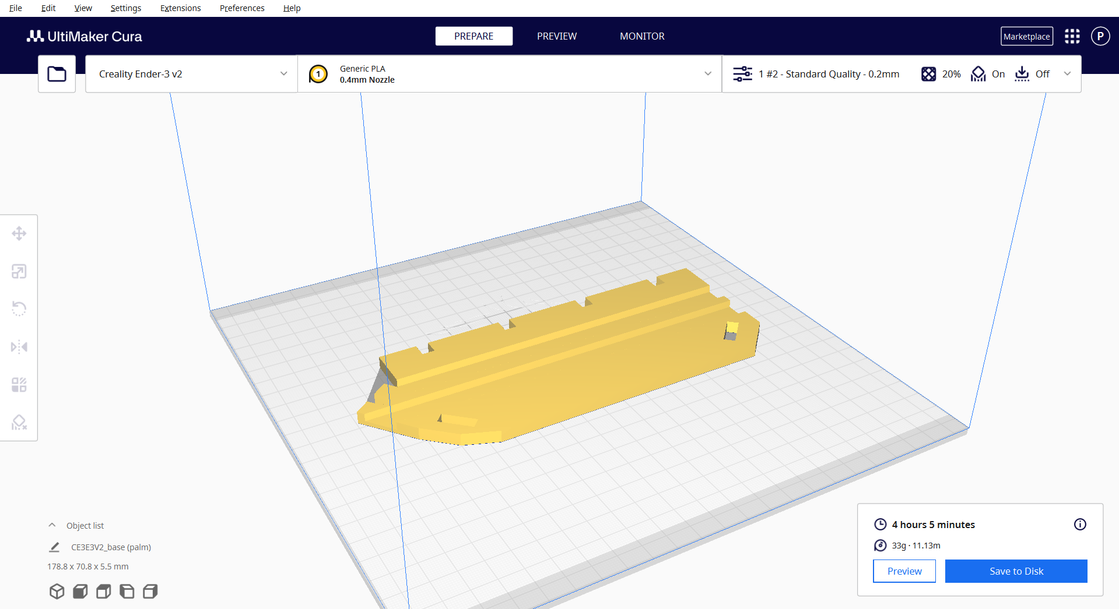Expand the print settings panel chevron
Viewport: 1119px width, 609px height.
pyautogui.click(x=1067, y=74)
